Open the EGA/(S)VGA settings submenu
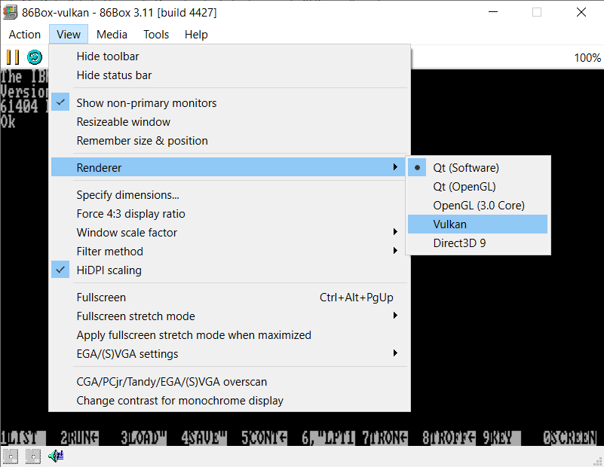Image resolution: width=604 pixels, height=467 pixels. (x=127, y=353)
